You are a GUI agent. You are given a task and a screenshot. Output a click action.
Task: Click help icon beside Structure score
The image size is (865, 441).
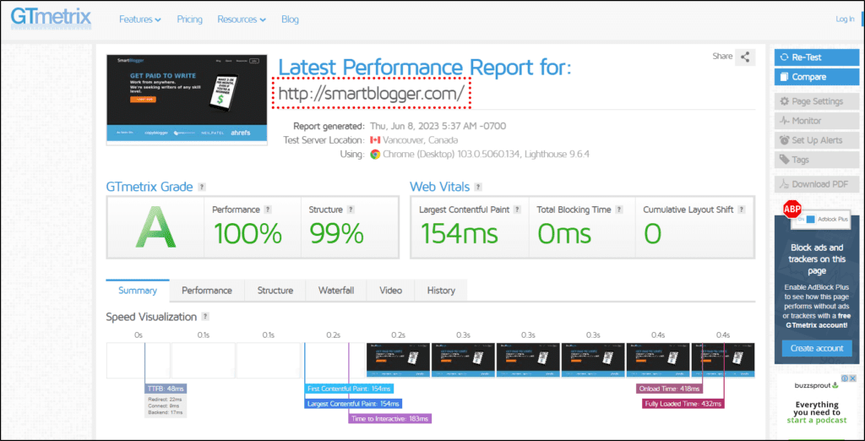(351, 210)
